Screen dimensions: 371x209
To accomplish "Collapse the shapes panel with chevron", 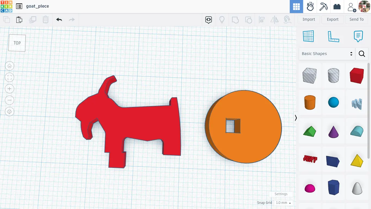I will [x=296, y=118].
